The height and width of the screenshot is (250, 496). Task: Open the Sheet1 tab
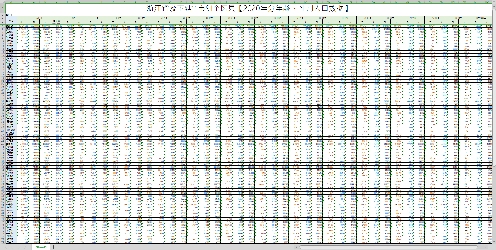tap(41, 247)
